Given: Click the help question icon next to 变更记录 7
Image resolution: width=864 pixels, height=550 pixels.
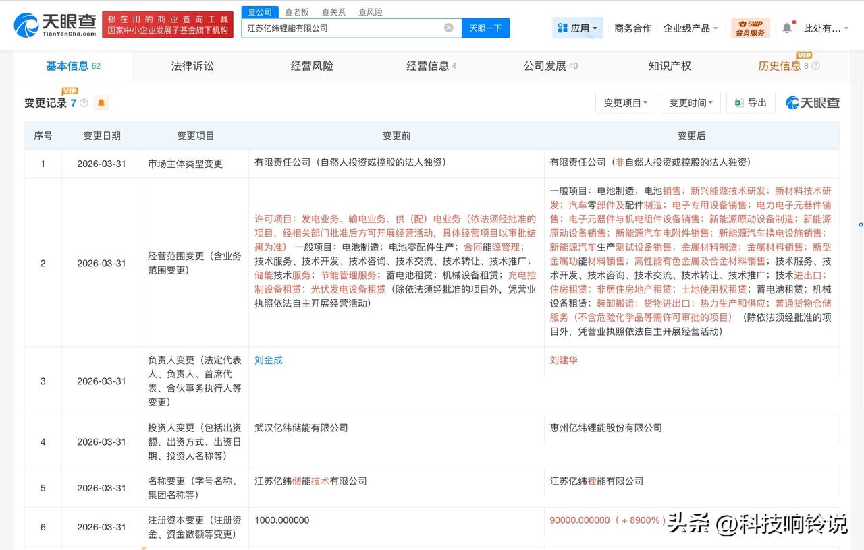Looking at the screenshot, I should click(x=84, y=103).
